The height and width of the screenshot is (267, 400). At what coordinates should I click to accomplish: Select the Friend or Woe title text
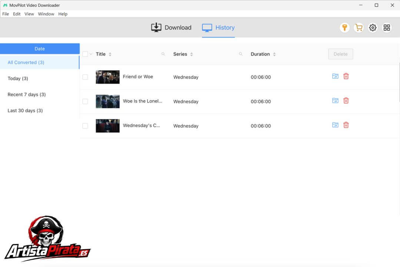pyautogui.click(x=138, y=77)
